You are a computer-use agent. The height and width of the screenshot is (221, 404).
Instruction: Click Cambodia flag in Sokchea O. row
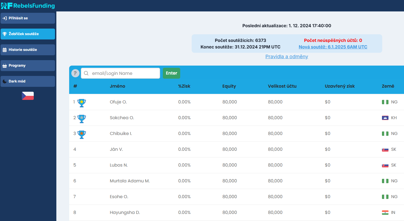pyautogui.click(x=385, y=118)
